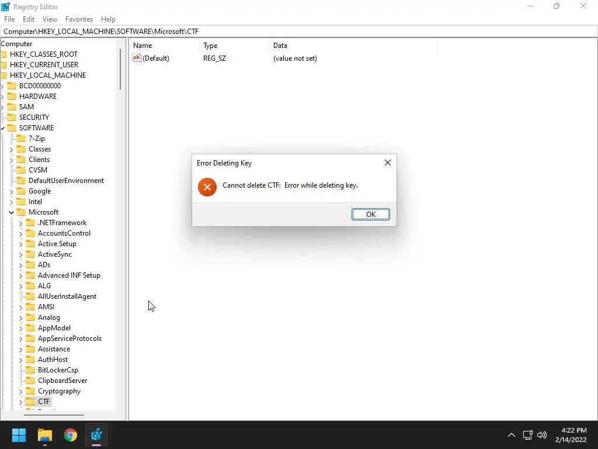Click the red error icon in dialog
The width and height of the screenshot is (598, 449).
pos(207,187)
